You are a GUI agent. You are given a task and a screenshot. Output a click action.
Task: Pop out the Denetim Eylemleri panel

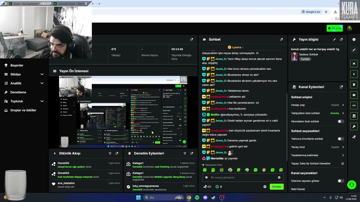coord(192,153)
